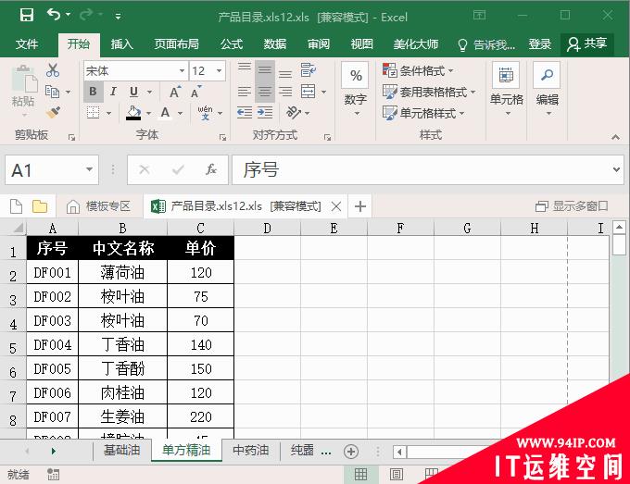Open the 编辑 editing group
This screenshot has height=484, width=630.
(x=548, y=90)
